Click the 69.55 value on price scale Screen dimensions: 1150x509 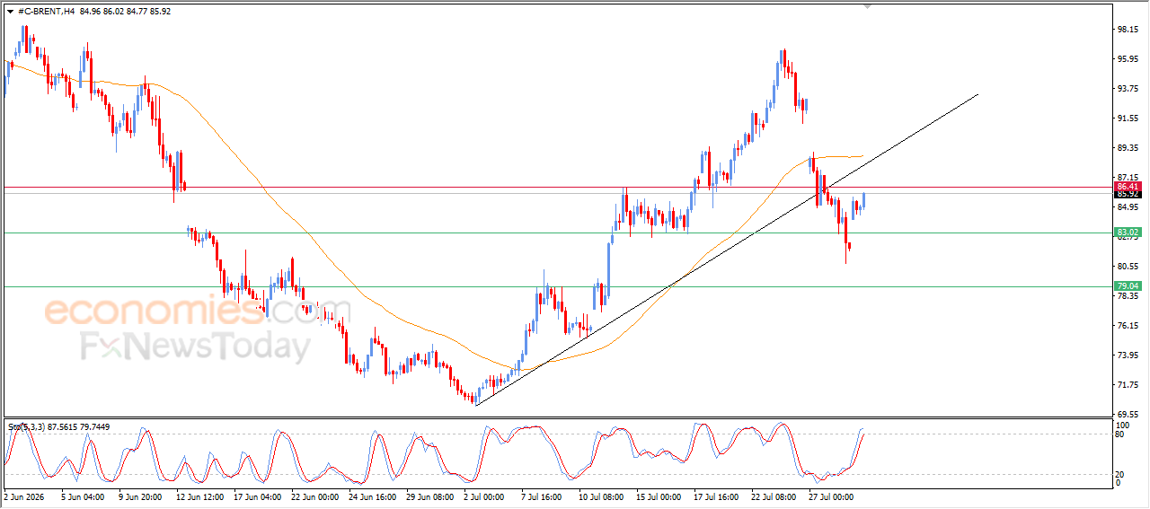click(1128, 415)
